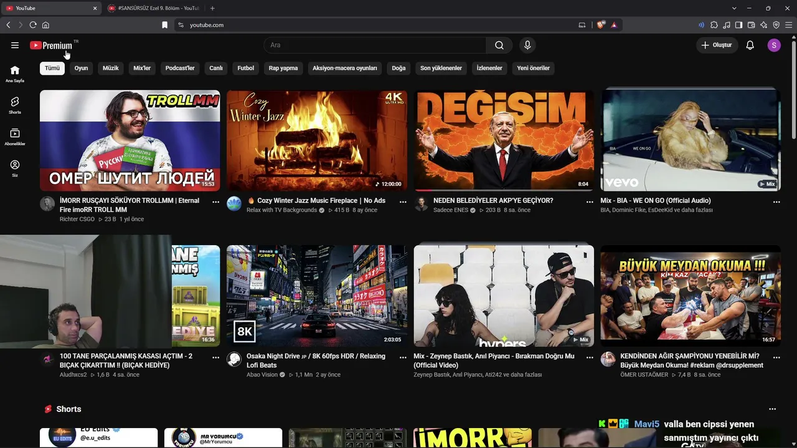797x448 pixels.
Task: Select the Oyun filter chip
Action: pyautogui.click(x=82, y=68)
